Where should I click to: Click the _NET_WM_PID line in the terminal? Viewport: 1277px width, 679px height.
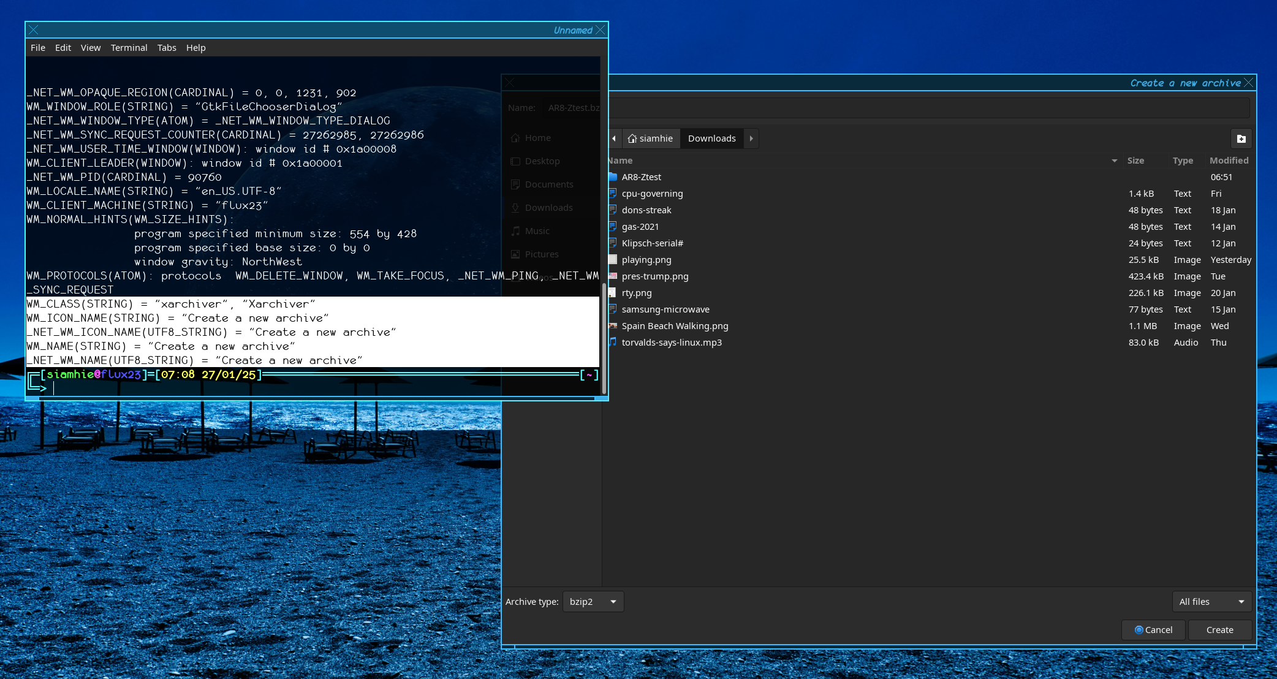[x=124, y=177]
